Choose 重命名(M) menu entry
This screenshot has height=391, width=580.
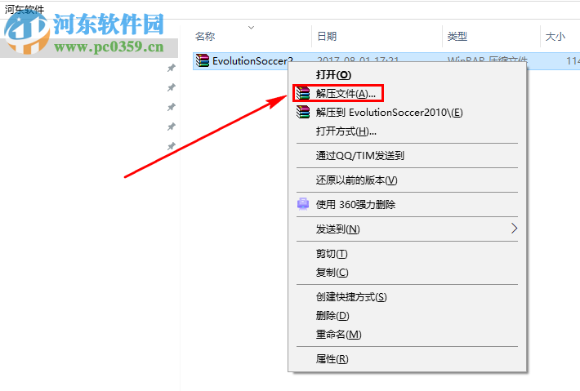(x=407, y=335)
